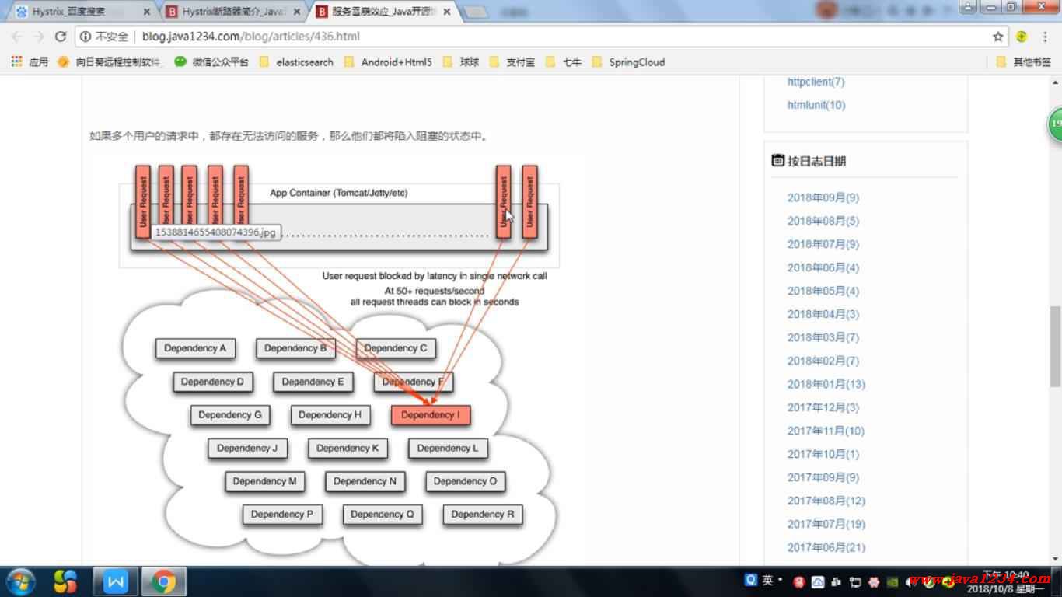The height and width of the screenshot is (597, 1062).
Task: Open the Chrome profile button in title bar
Action: tap(966, 8)
